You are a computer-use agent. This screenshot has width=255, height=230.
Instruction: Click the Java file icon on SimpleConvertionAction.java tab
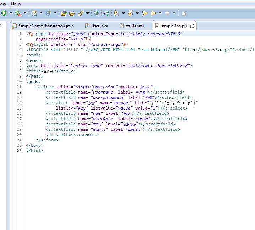(15, 26)
